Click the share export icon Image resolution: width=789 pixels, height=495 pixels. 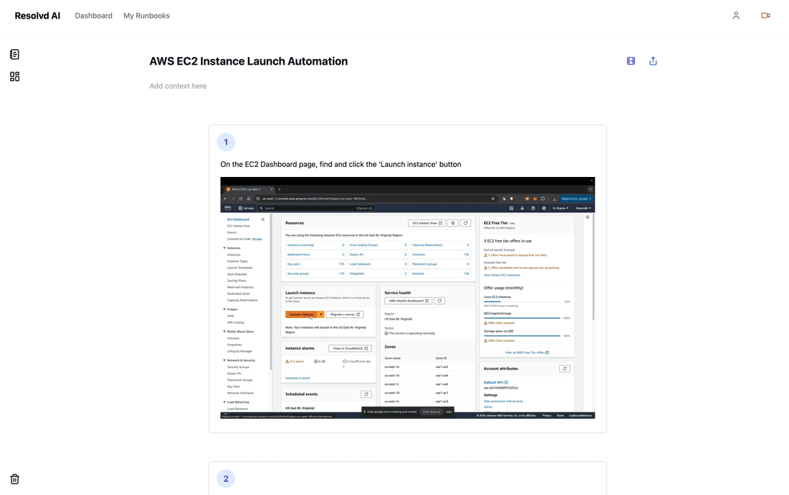(x=653, y=61)
